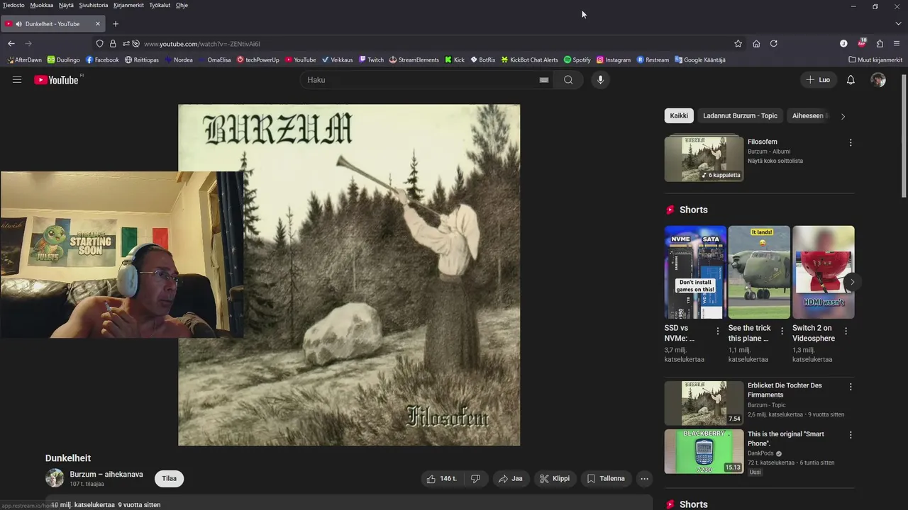Image resolution: width=908 pixels, height=510 pixels.
Task: Dislike the Dunkelheit video
Action: point(475,479)
